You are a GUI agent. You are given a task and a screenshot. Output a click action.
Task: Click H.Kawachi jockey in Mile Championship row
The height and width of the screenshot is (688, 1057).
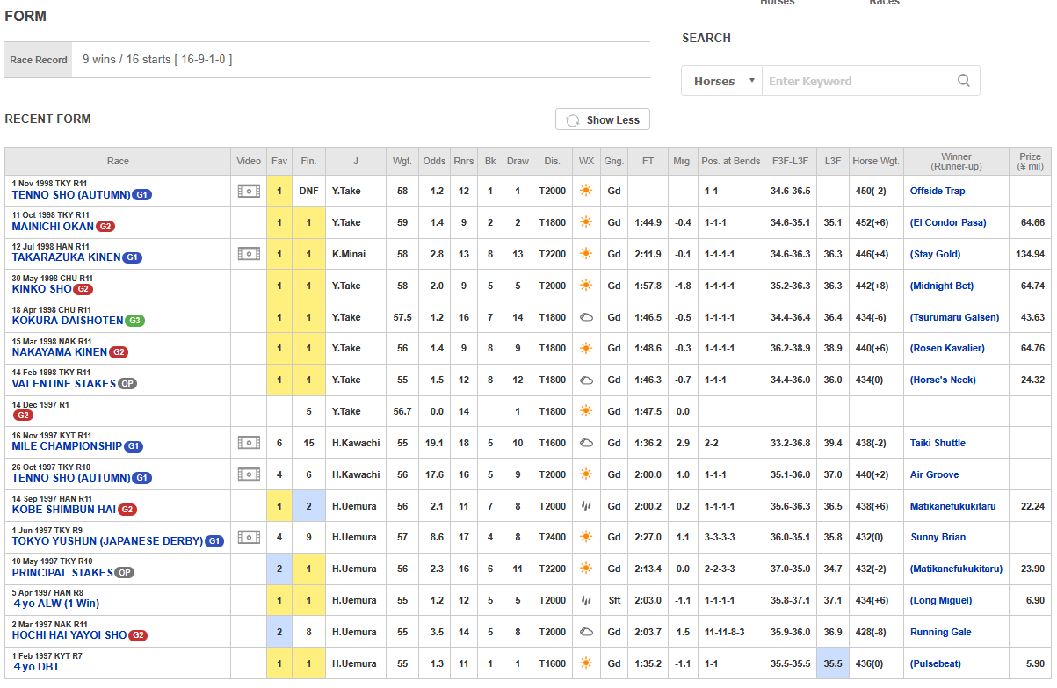point(356,443)
